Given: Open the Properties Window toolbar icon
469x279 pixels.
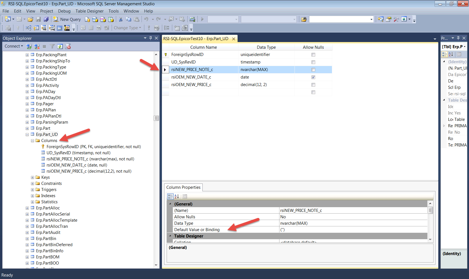Looking at the screenshot, I should click(389, 19).
